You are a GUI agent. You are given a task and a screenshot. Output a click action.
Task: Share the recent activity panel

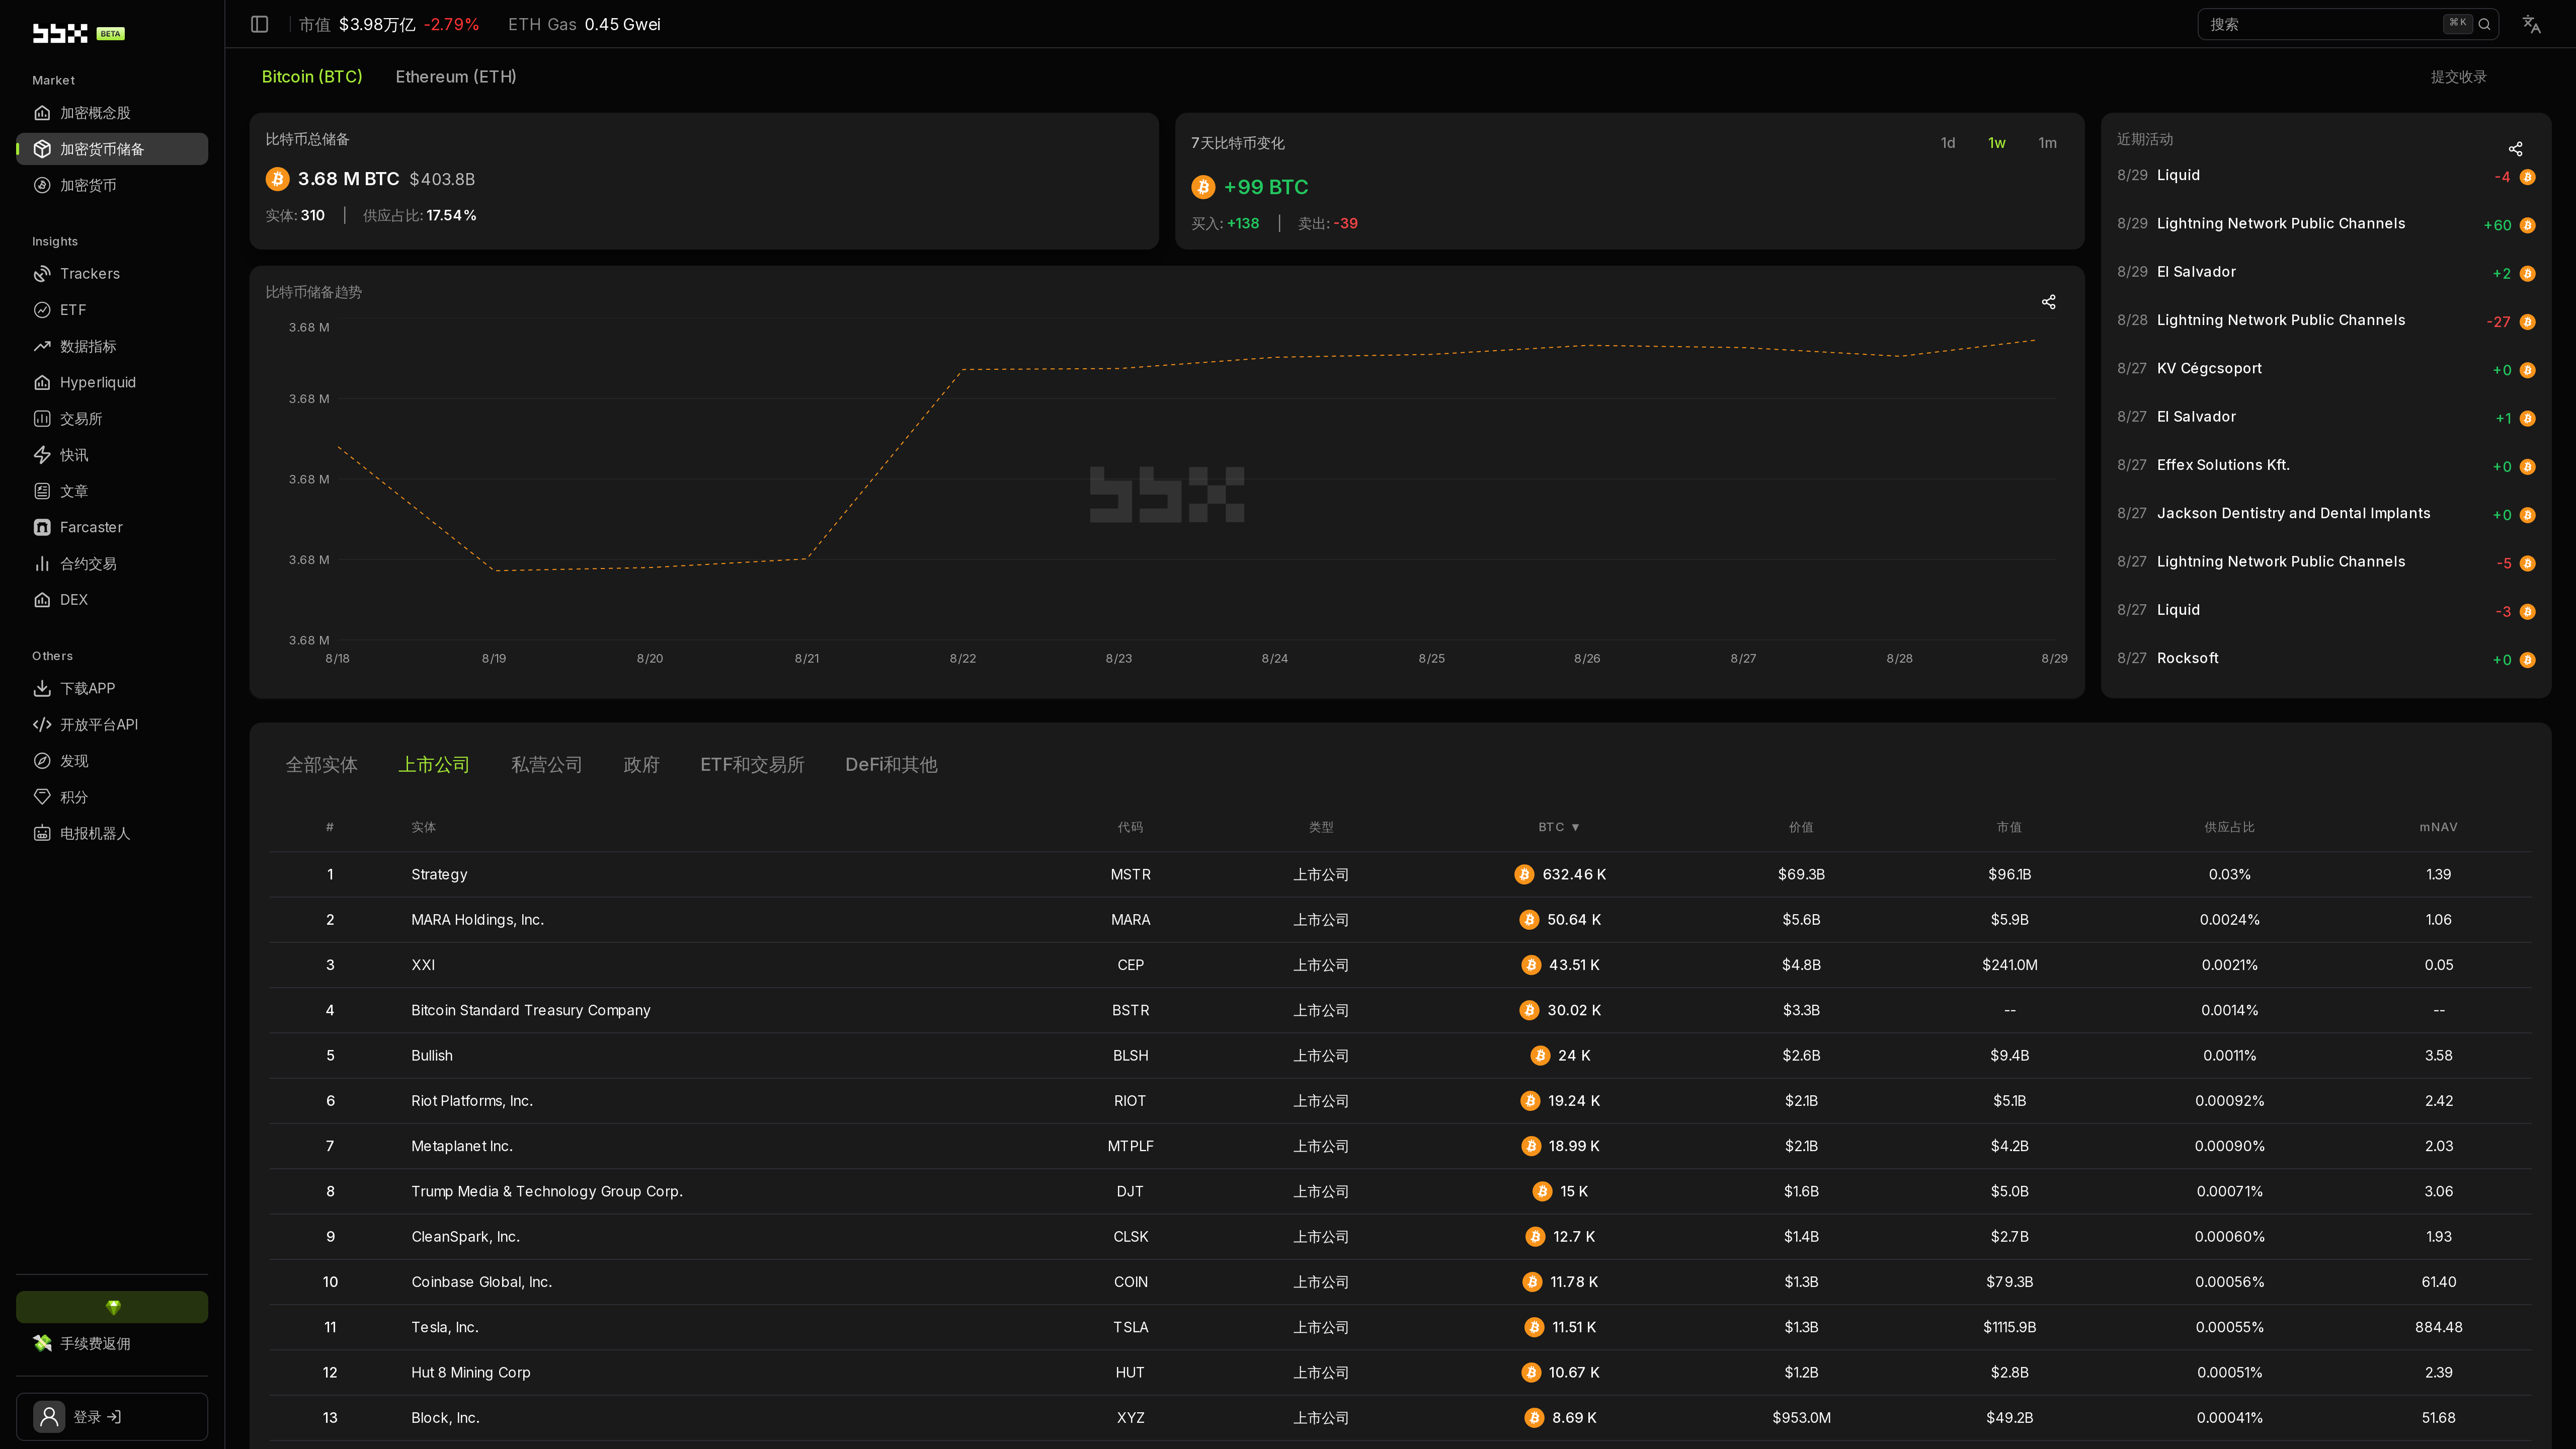[2515, 149]
